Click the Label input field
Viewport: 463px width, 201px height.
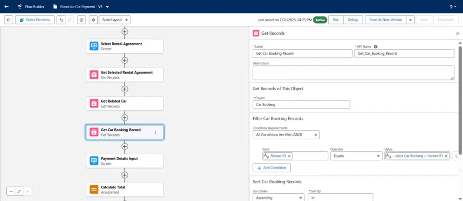coord(302,53)
